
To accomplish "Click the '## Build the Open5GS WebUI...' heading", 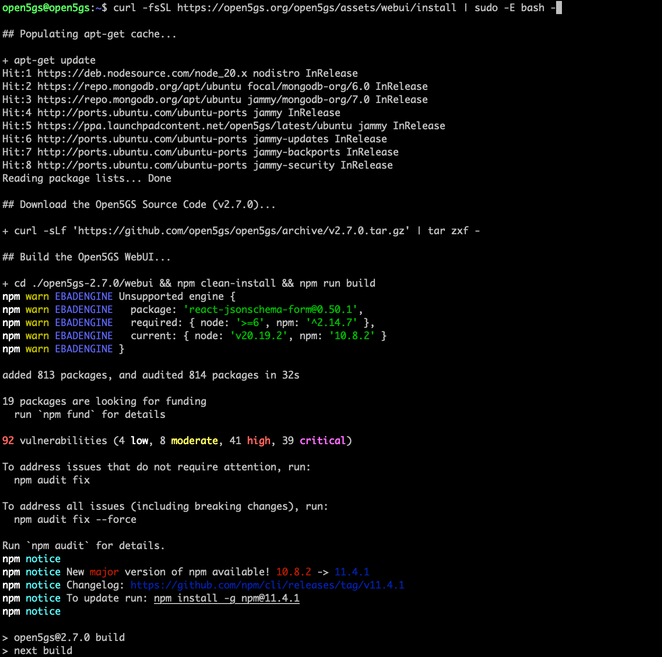I will [x=86, y=257].
